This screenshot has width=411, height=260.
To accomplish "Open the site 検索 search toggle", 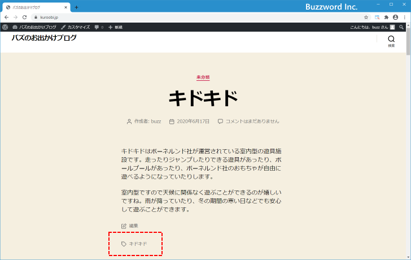I will [x=391, y=41].
